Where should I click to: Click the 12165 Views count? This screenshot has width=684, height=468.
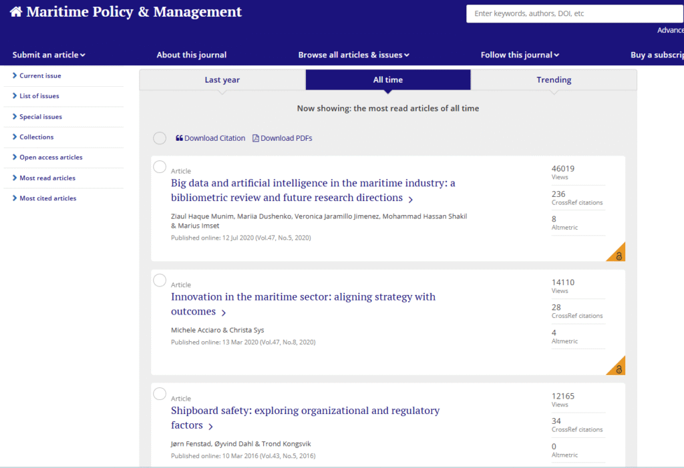coord(562,397)
